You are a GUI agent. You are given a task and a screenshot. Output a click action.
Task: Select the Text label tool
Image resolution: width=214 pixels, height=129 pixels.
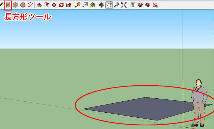85,5
